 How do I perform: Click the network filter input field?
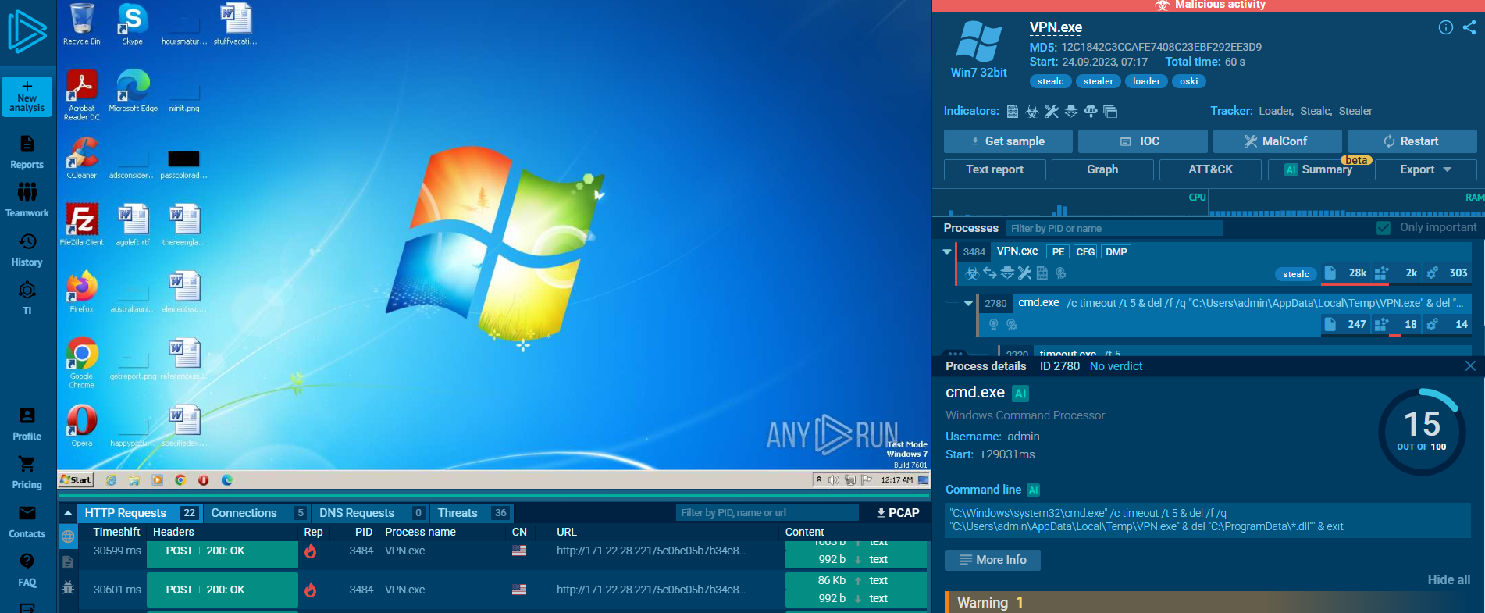[x=767, y=513]
